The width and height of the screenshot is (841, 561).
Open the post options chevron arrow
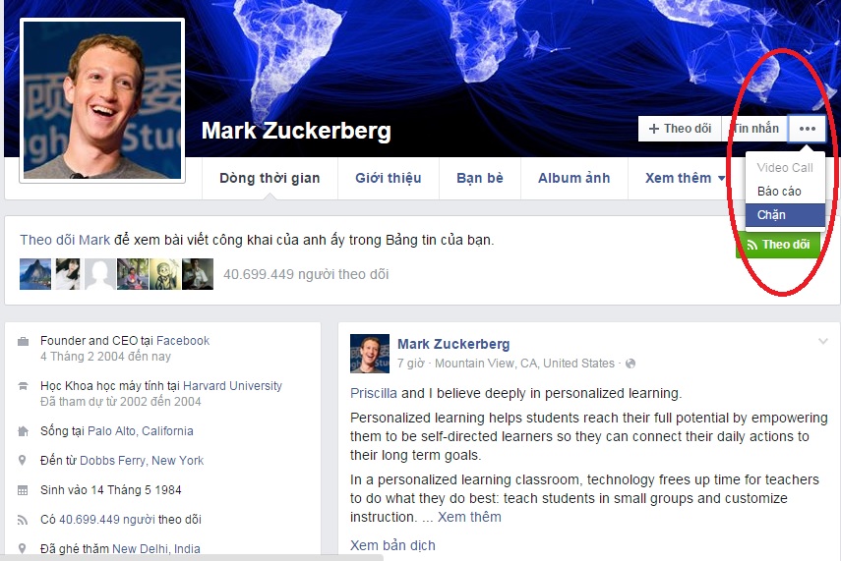coord(823,341)
